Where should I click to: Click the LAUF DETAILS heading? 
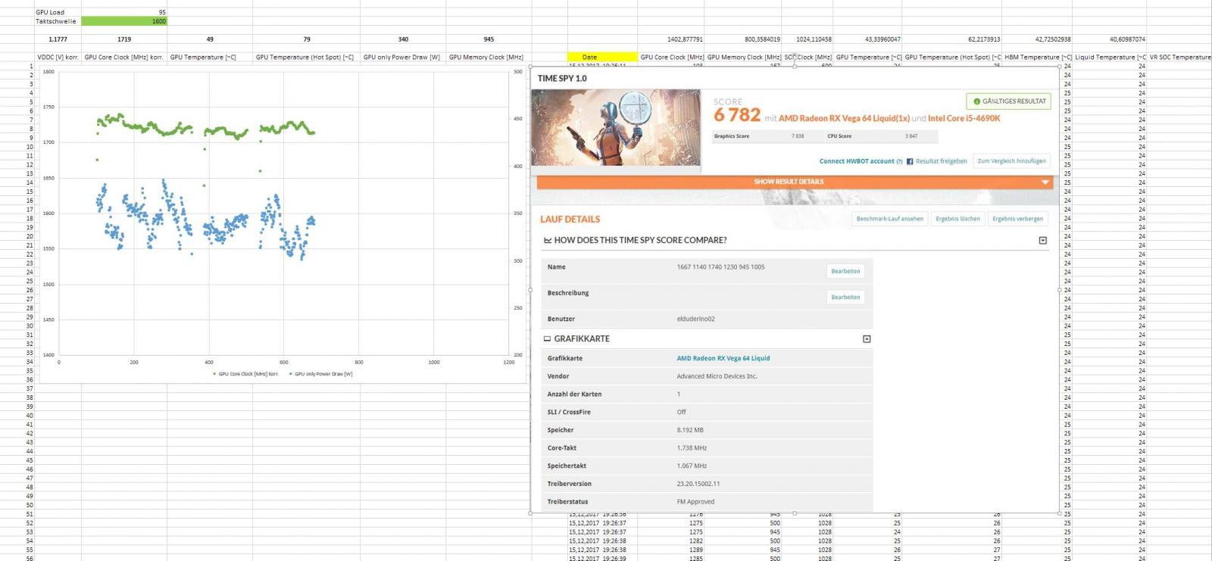[570, 220]
